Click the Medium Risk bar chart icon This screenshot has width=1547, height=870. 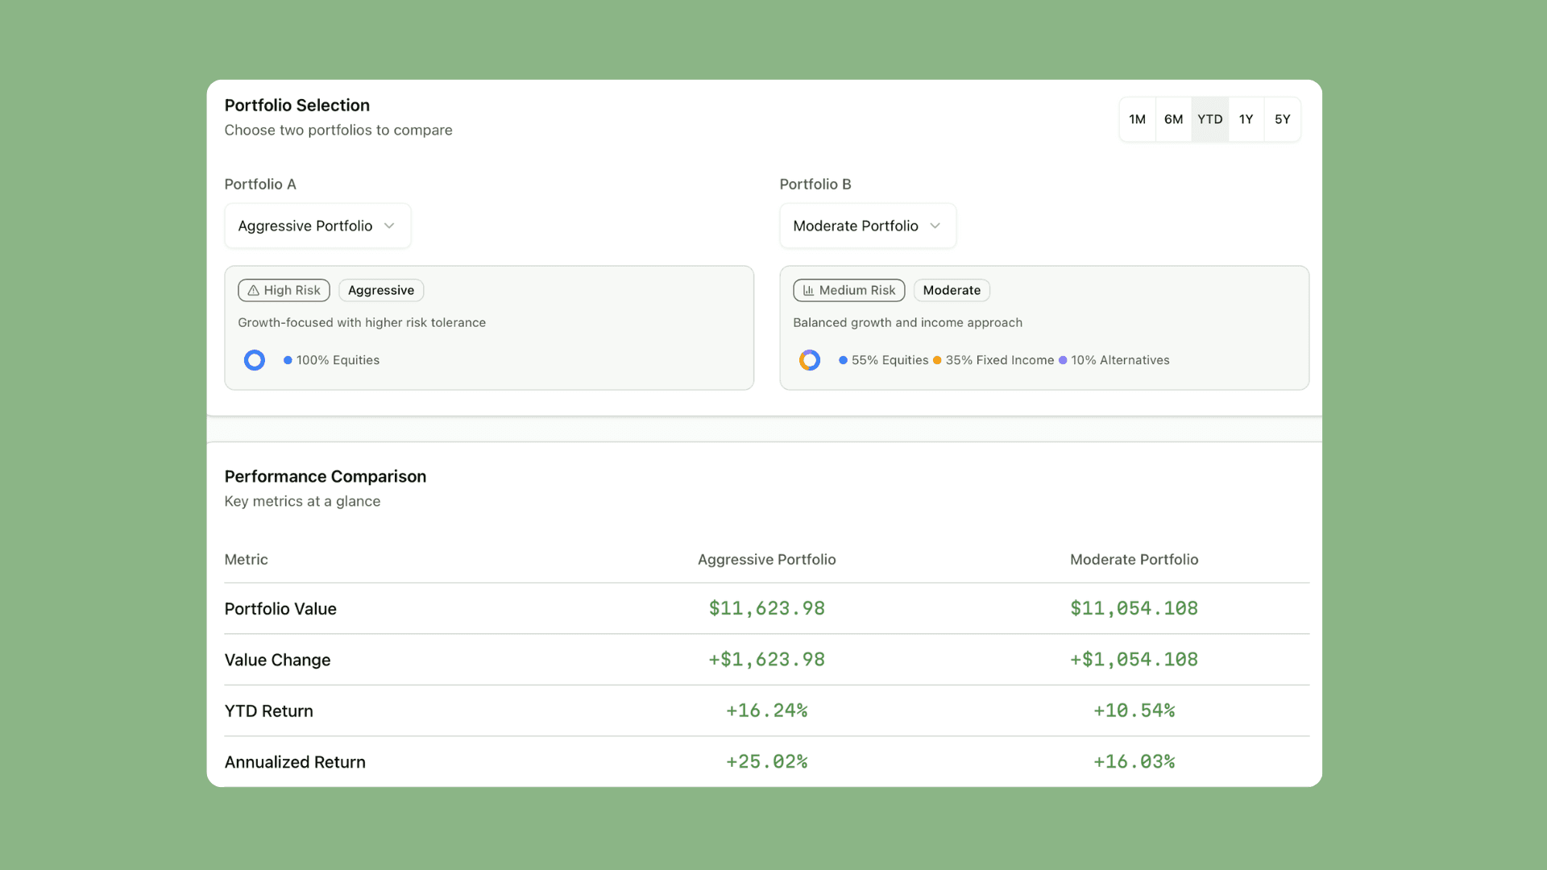pos(808,291)
